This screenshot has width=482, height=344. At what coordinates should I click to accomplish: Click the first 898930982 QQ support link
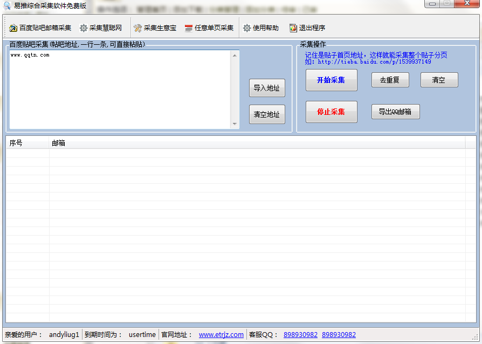(x=300, y=335)
